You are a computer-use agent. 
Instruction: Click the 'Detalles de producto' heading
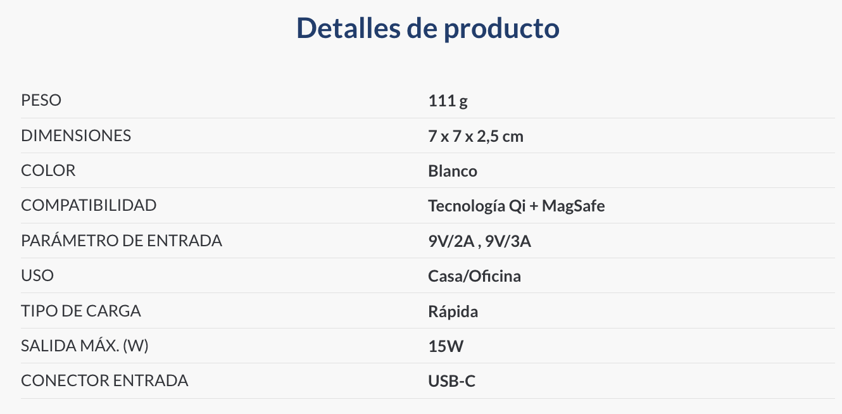(428, 28)
